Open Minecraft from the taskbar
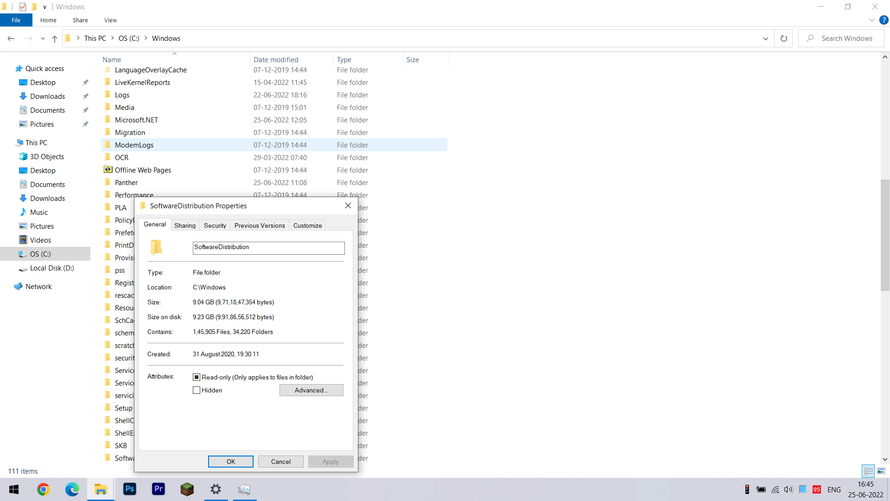 [x=187, y=489]
